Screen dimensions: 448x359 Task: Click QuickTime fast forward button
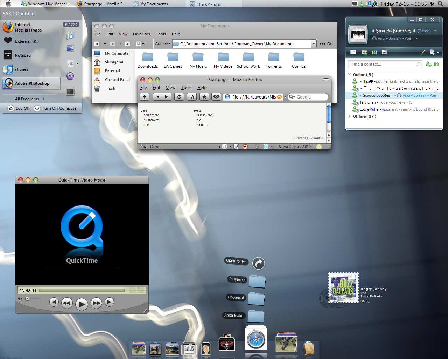point(96,303)
